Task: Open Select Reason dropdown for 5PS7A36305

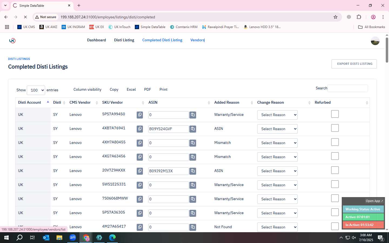Action: pyautogui.click(x=277, y=213)
